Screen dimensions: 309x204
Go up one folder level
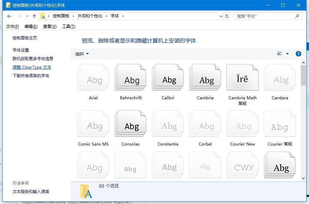click(x=34, y=16)
